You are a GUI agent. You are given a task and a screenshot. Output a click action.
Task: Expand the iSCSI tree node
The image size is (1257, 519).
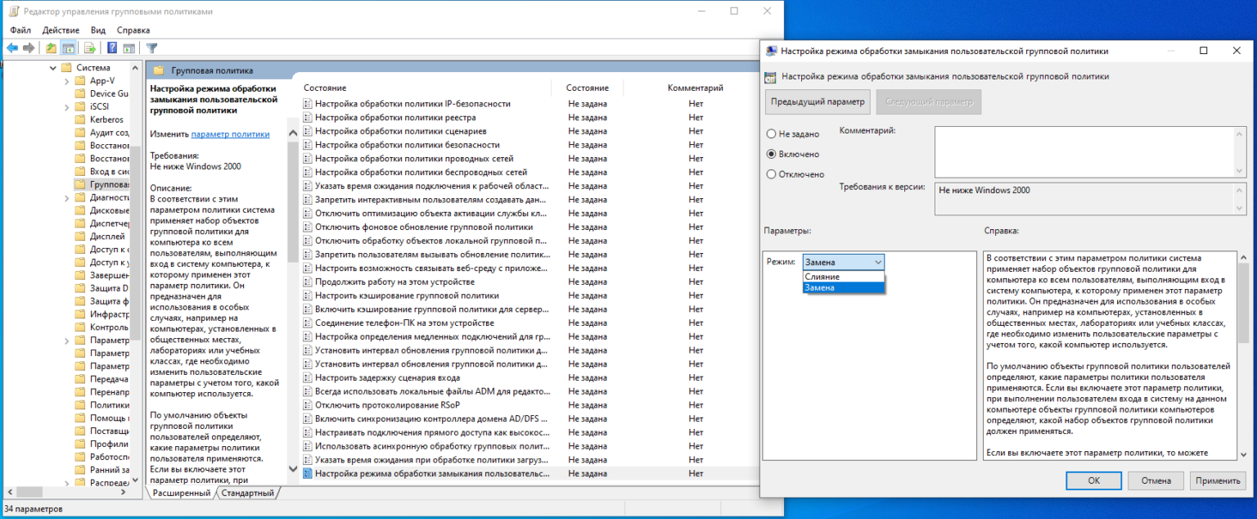tap(67, 106)
